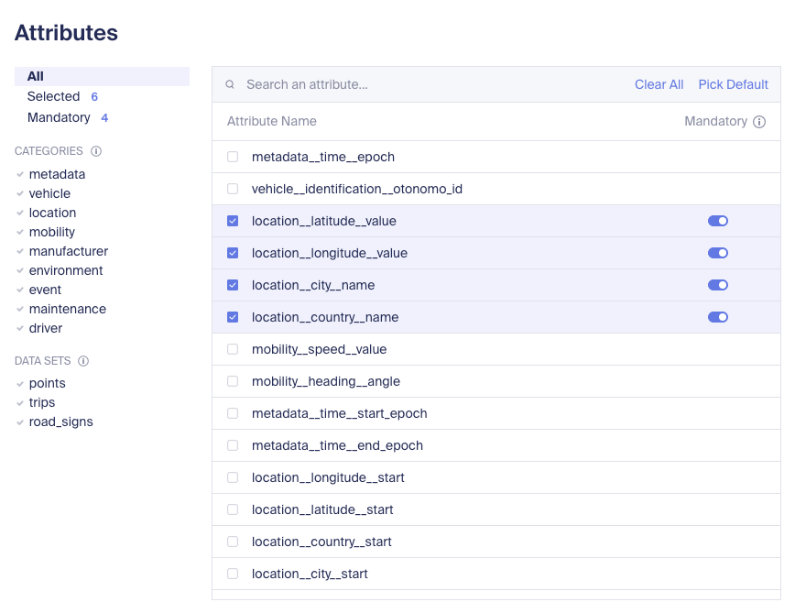Screen dimensions: 795x613
Task: Open the Categories info icon
Action: (96, 151)
